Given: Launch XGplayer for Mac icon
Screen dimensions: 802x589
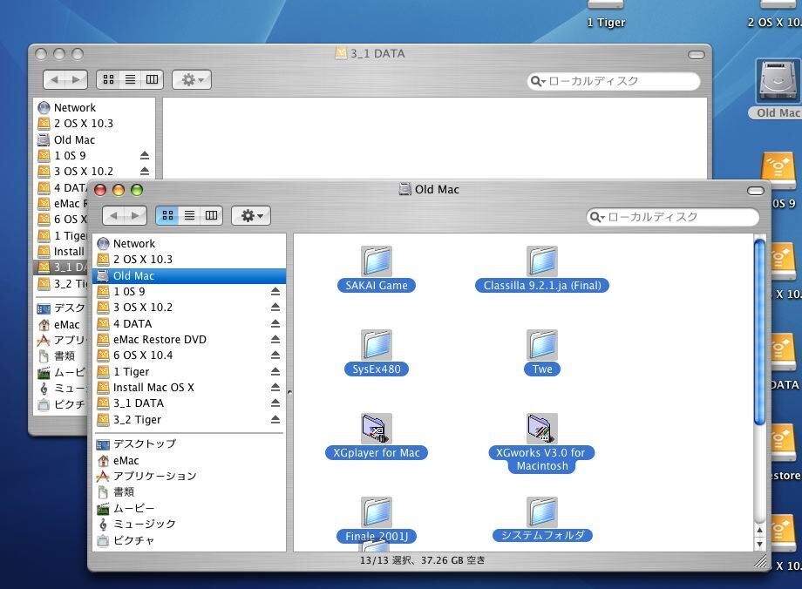Looking at the screenshot, I should (377, 429).
